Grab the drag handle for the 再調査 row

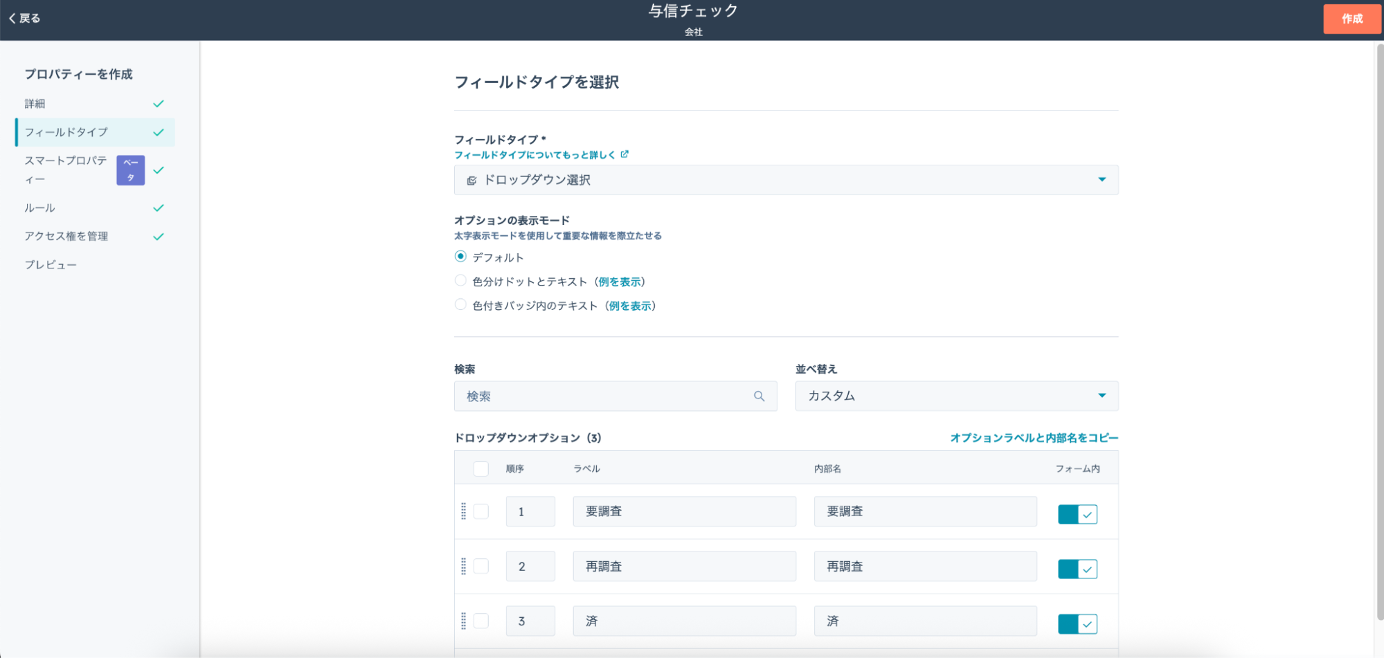463,566
